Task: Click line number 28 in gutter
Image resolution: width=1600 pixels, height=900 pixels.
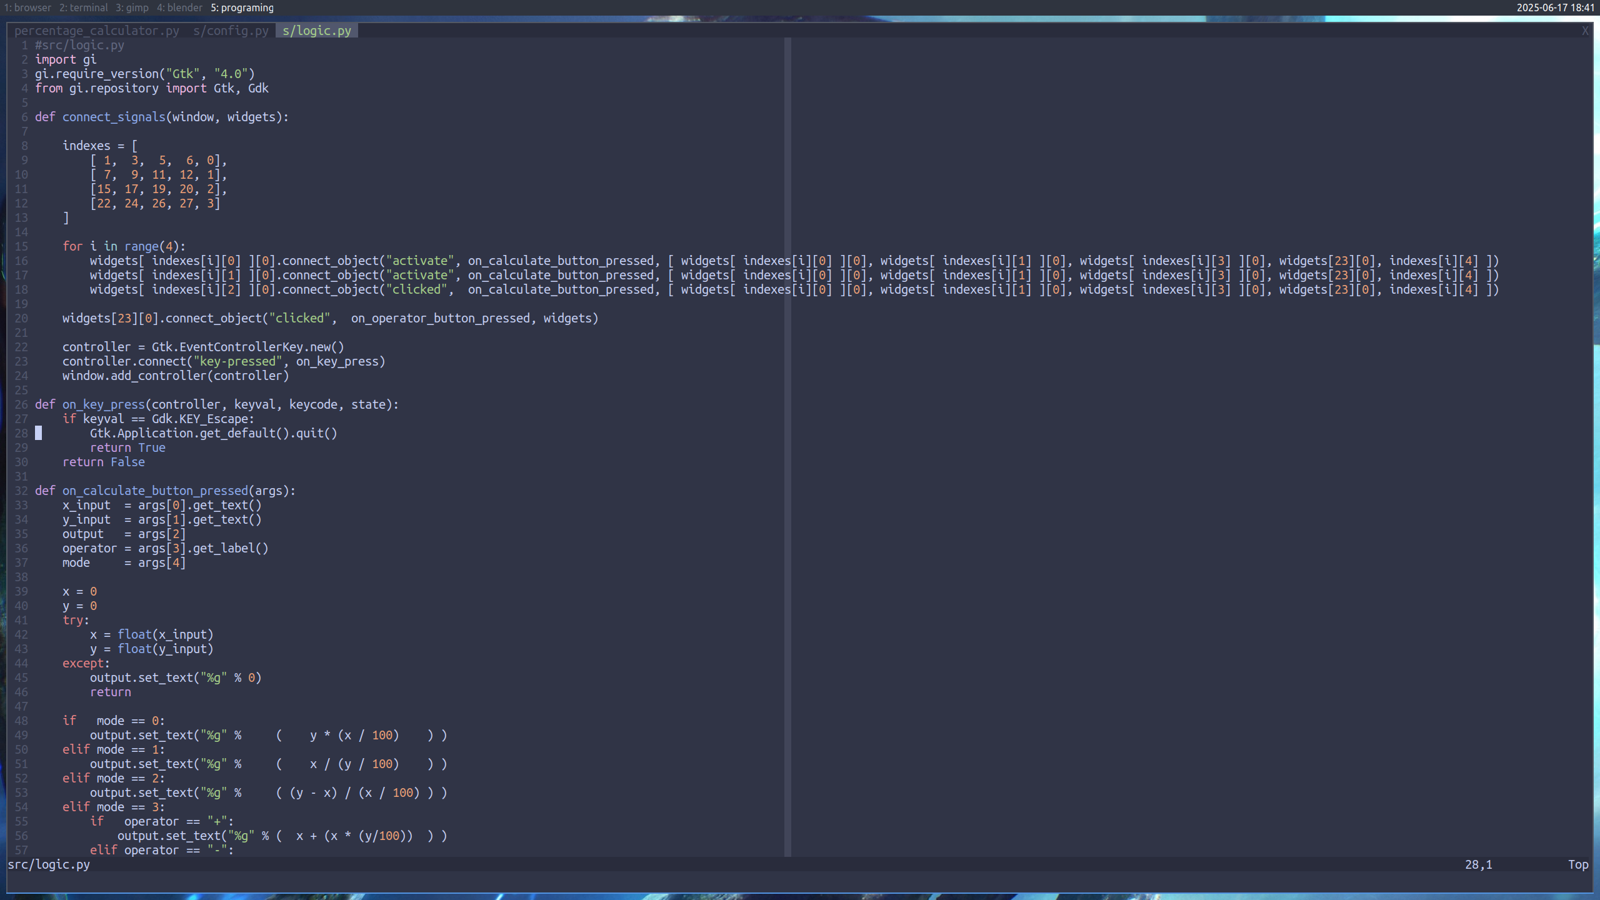Action: 21,433
